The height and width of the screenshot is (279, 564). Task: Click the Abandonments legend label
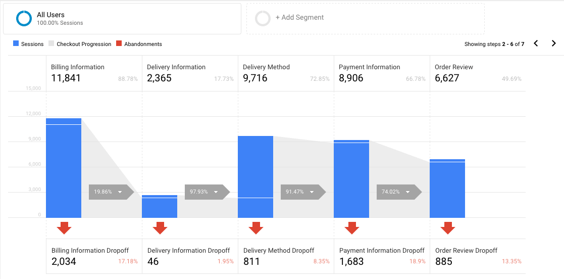[x=143, y=44]
